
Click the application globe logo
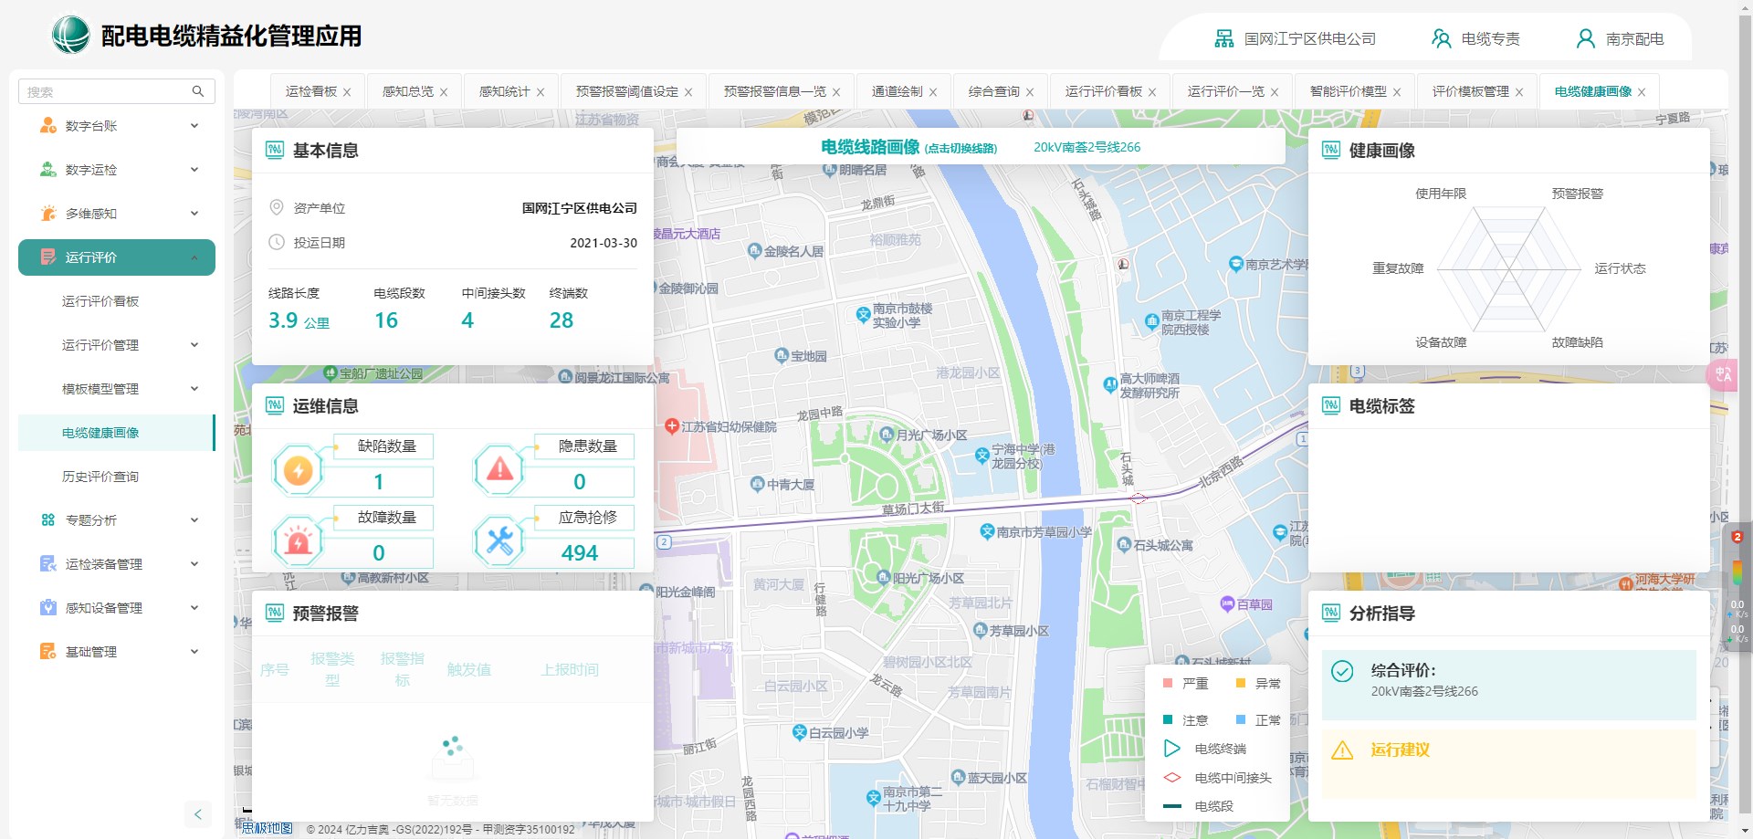point(70,35)
